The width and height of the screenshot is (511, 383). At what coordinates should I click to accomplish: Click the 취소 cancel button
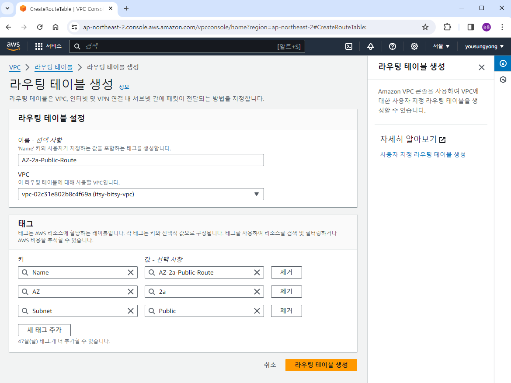pyautogui.click(x=270, y=365)
